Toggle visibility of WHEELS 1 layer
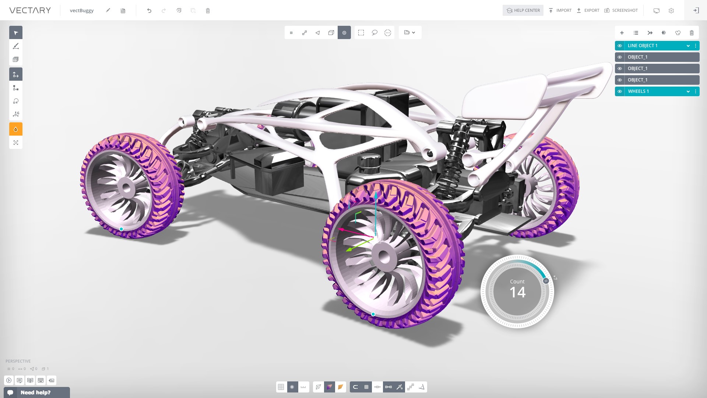This screenshot has width=707, height=398. pyautogui.click(x=620, y=91)
